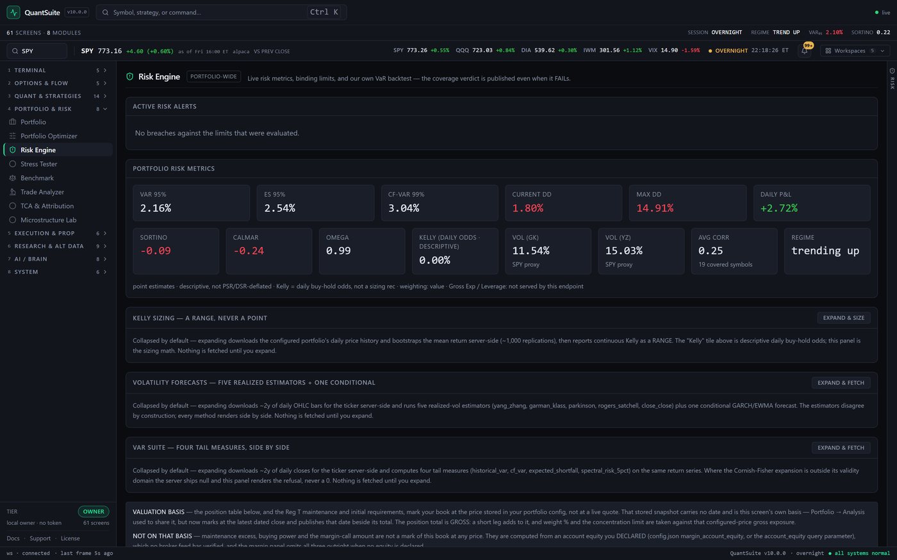Click the OWNER tier badge

pos(94,511)
